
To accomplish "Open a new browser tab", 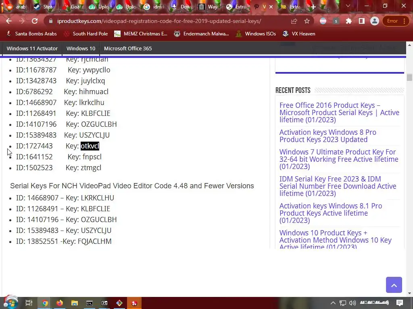I will [313, 7].
